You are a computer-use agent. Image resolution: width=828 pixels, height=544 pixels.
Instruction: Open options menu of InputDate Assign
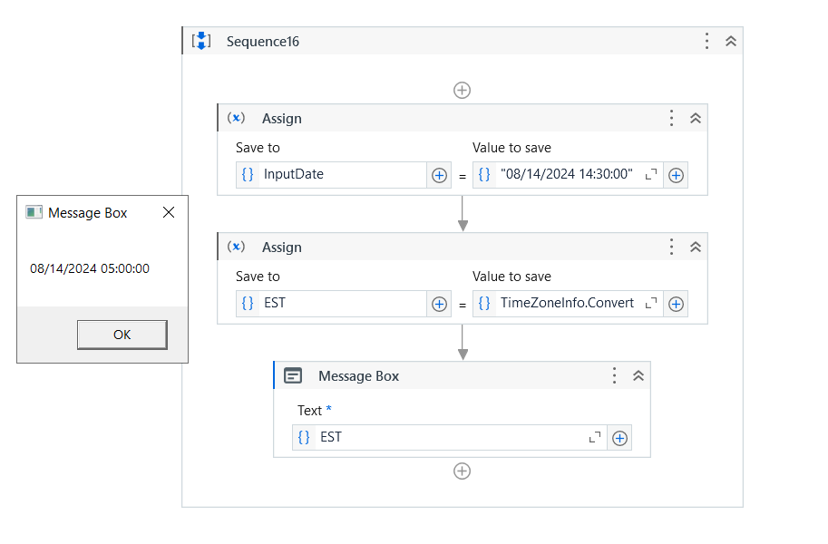pos(671,118)
